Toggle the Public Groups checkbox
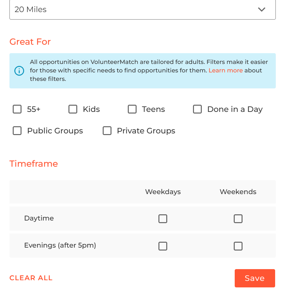 pyautogui.click(x=17, y=131)
